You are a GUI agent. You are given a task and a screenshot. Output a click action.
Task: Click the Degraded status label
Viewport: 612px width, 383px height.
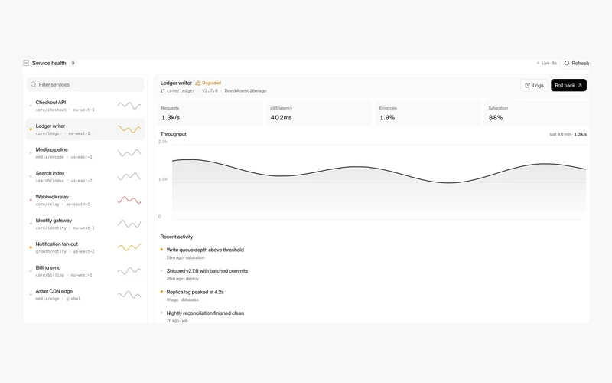[212, 83]
